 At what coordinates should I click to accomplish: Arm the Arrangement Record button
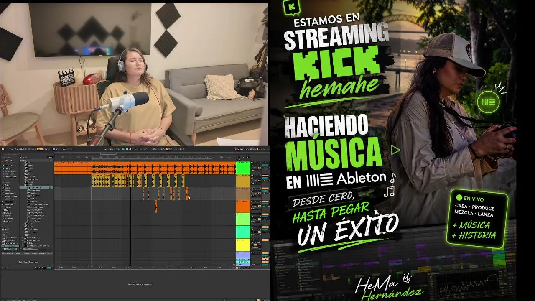pyautogui.click(x=130, y=149)
